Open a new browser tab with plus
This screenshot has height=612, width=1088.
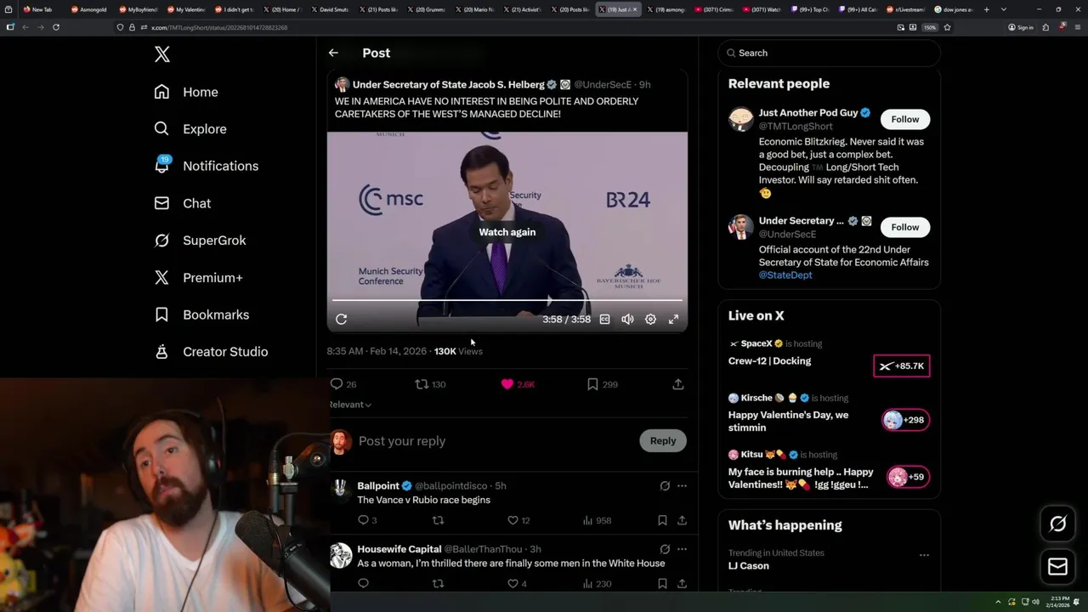[x=987, y=9]
